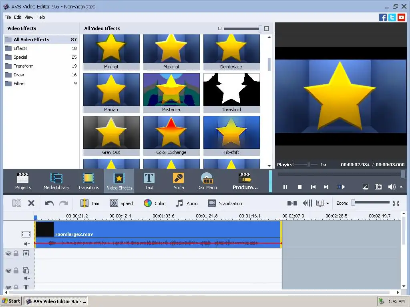
Task: Select the Threshold effect thumbnail
Action: pos(231,93)
